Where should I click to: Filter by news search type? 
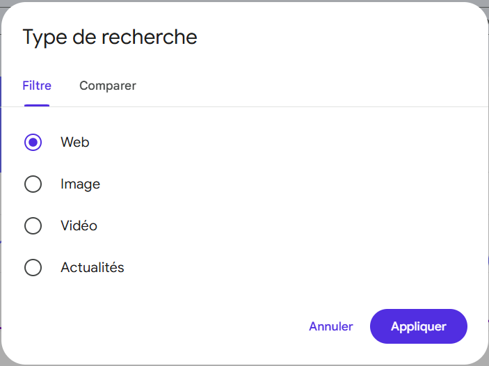[33, 267]
